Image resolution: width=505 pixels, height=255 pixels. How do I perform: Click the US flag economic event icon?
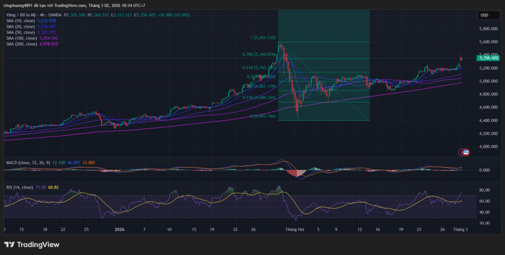[x=466, y=152]
